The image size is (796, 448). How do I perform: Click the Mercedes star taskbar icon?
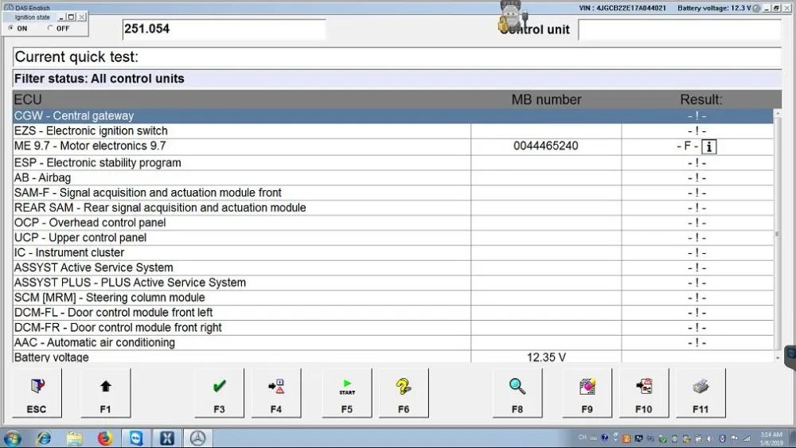coord(198,438)
